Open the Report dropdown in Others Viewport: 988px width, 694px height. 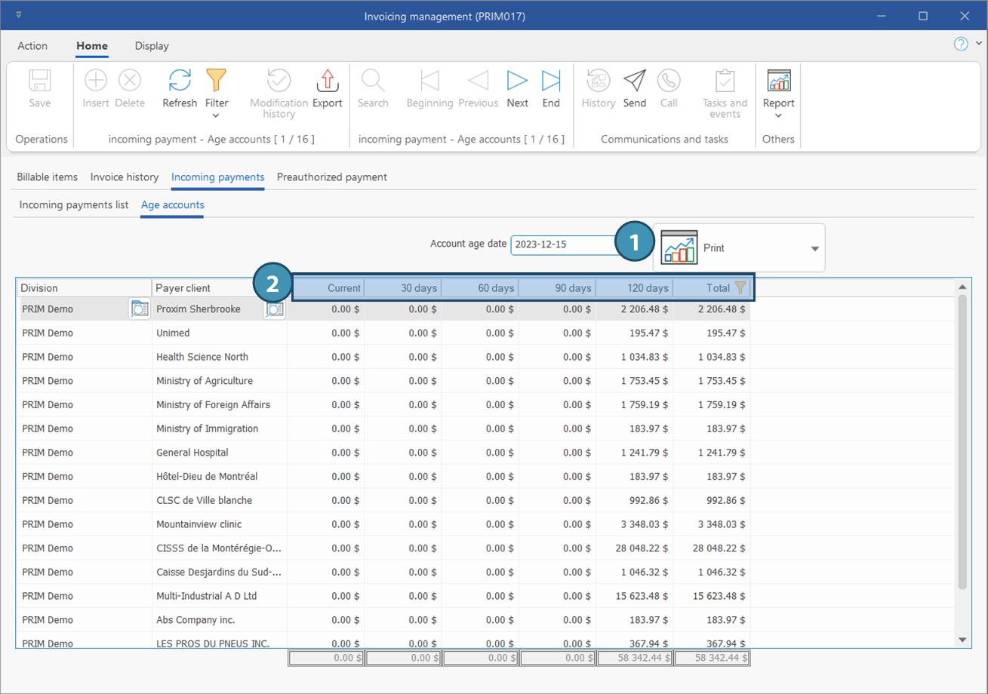[x=778, y=115]
